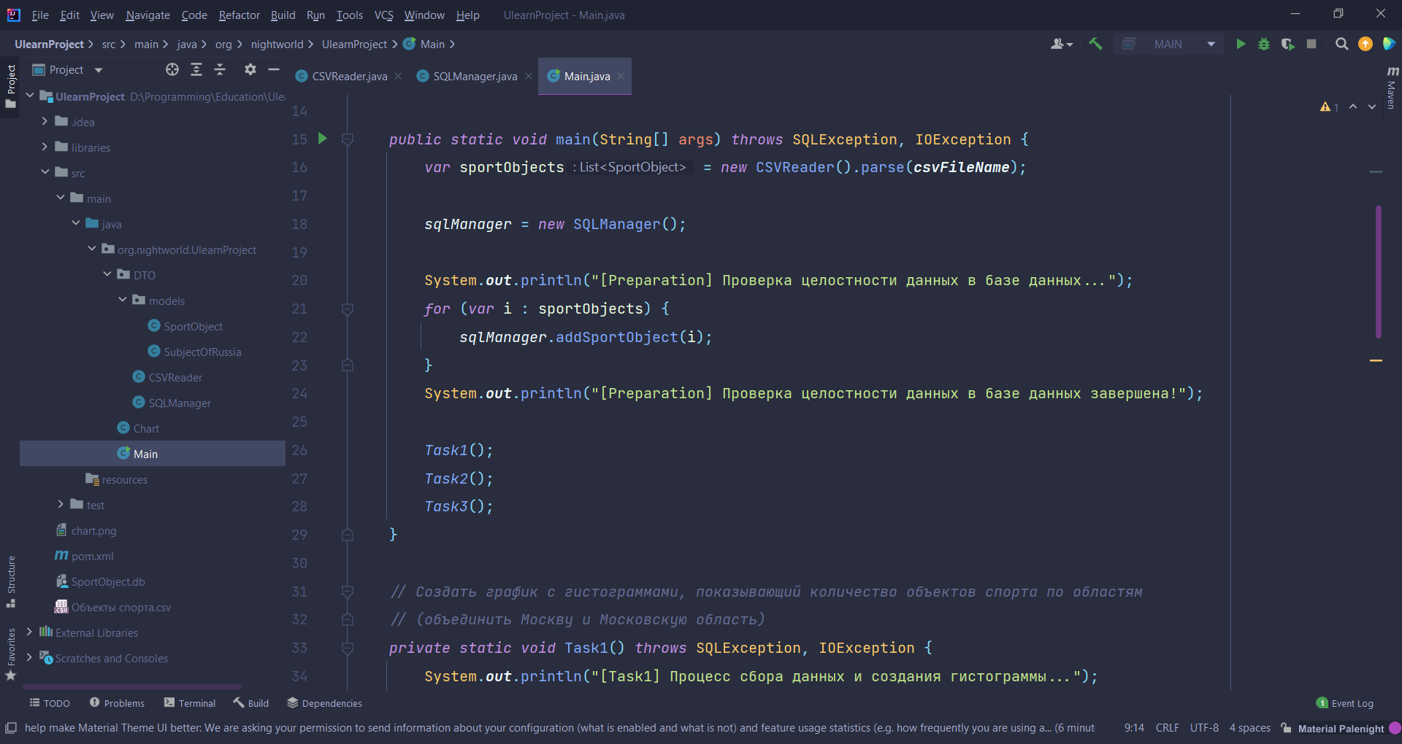
Task: Run the application with the green play icon
Action: click(x=1241, y=44)
